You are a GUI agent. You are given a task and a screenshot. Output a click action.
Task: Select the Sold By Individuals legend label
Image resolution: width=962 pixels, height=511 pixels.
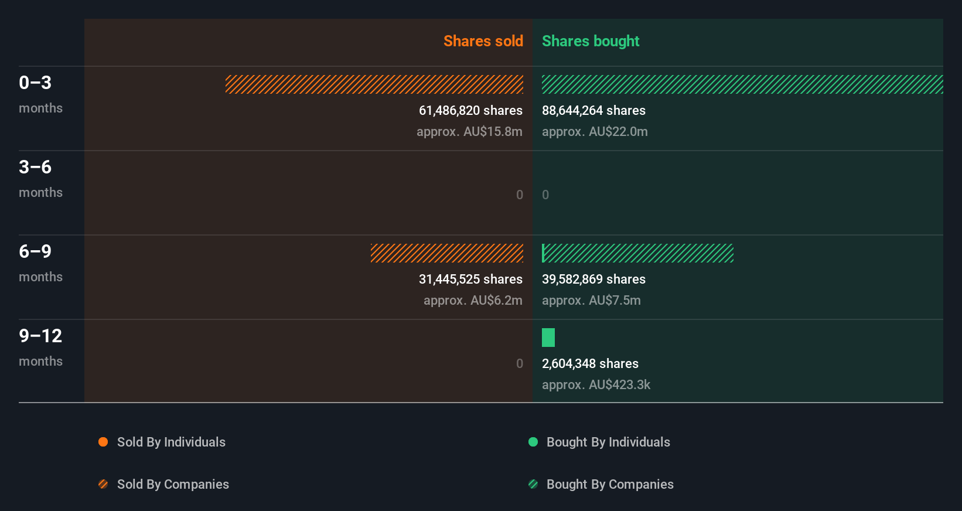(171, 442)
